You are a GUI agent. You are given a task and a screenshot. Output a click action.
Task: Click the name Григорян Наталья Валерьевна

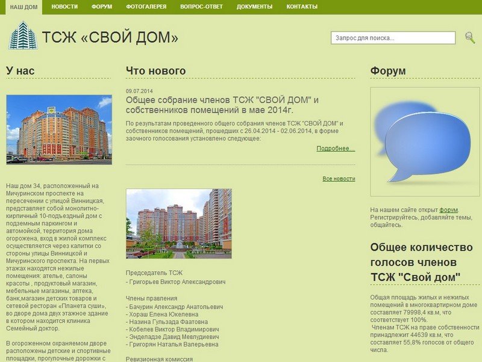[174, 345]
